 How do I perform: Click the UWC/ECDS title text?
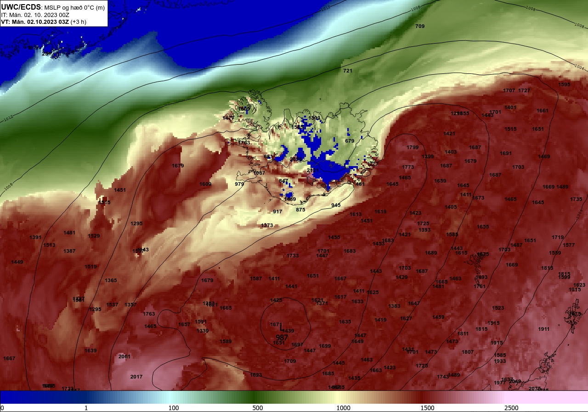click(x=21, y=7)
